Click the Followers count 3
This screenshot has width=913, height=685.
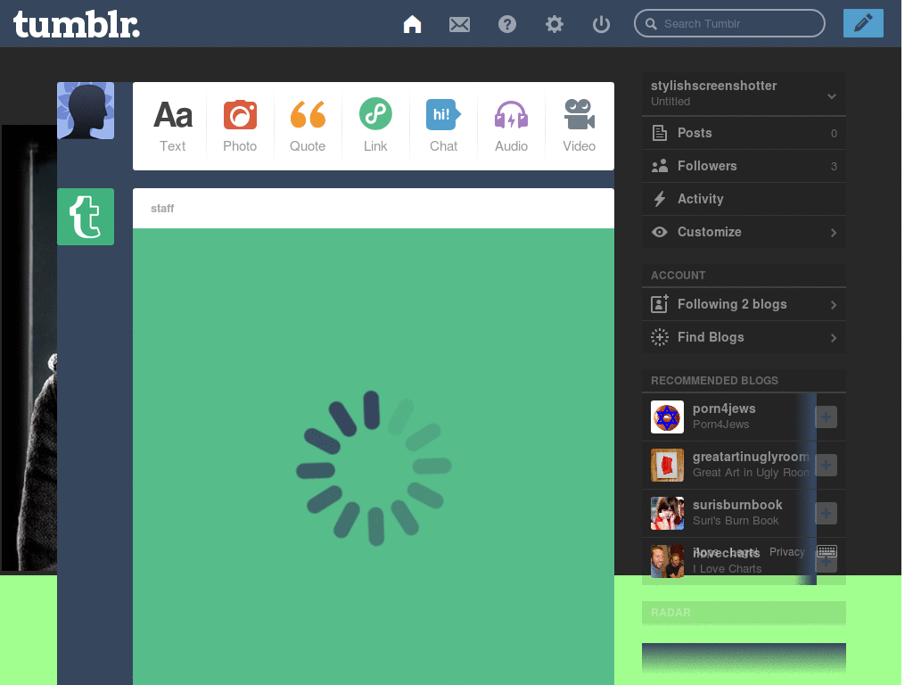pyautogui.click(x=834, y=167)
